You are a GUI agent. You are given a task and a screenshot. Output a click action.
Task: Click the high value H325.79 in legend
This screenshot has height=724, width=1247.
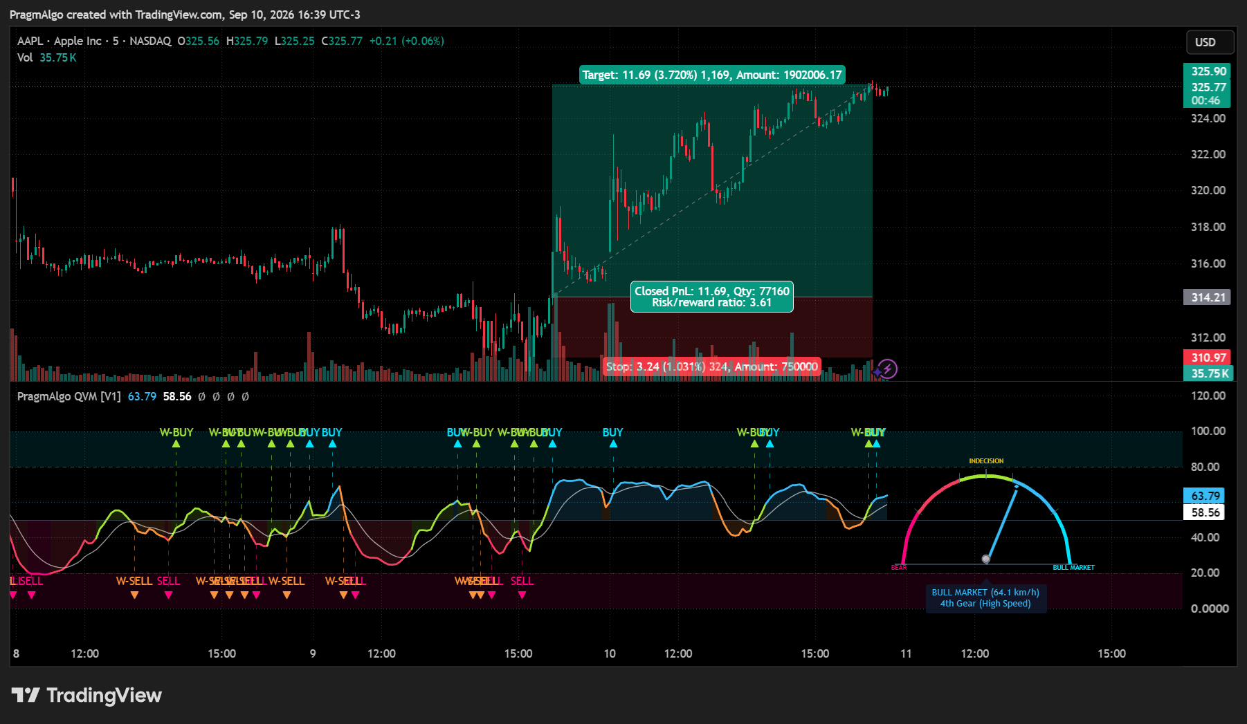coord(247,41)
